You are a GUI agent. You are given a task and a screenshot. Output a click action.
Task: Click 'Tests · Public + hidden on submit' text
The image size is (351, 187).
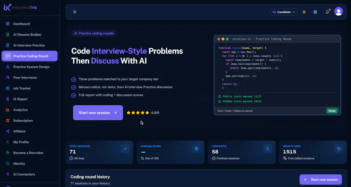pos(235,111)
